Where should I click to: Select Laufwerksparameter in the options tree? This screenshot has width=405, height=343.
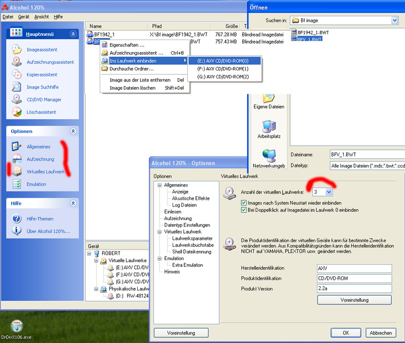coord(192,238)
